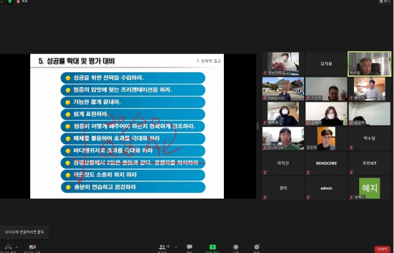
Task: Click slide bullet '충분히 연습하고 점검하라'
Action: (x=133, y=187)
